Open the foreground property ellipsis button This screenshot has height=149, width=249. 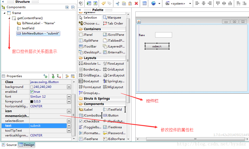pos(69,101)
